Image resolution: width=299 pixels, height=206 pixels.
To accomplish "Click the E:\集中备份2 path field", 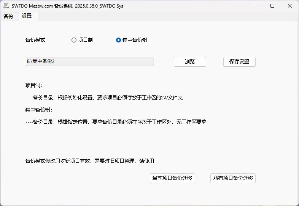I will coord(89,61).
